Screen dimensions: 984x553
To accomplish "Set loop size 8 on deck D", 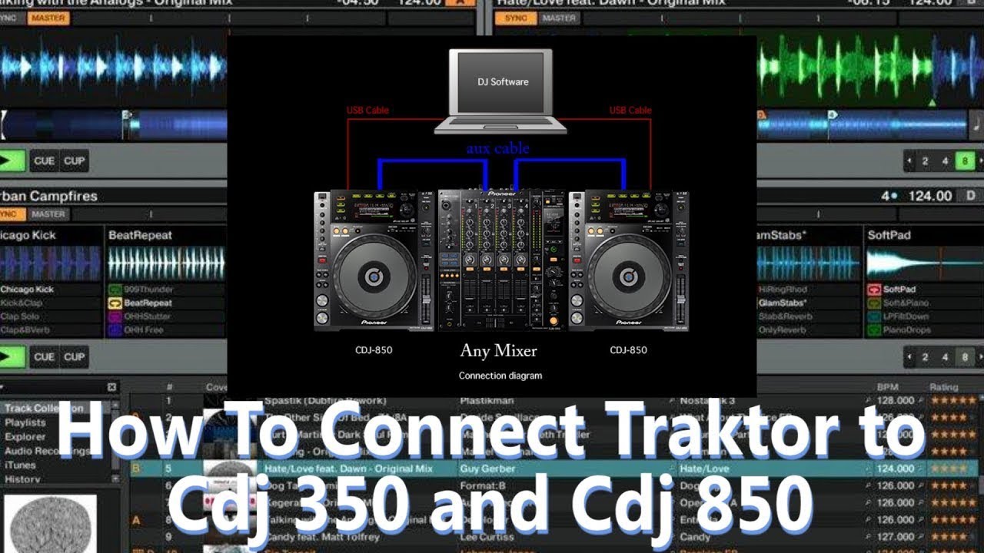I will (964, 357).
